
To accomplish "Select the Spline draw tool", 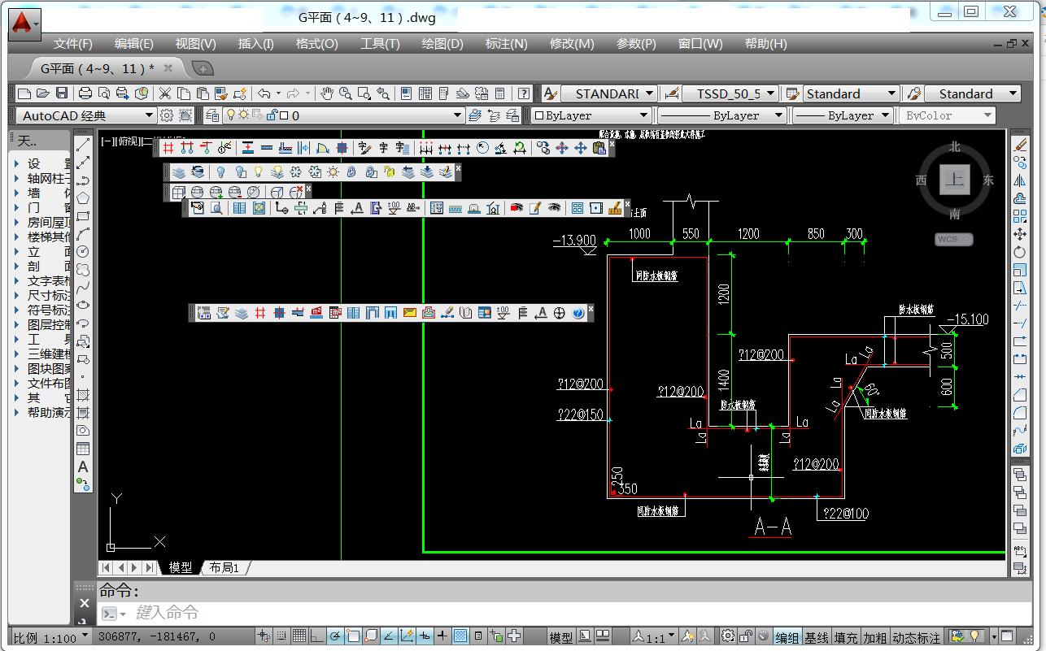I will pyautogui.click(x=83, y=288).
